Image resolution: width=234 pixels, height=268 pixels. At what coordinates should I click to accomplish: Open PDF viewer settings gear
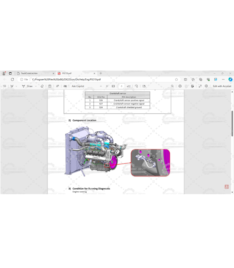206,86
